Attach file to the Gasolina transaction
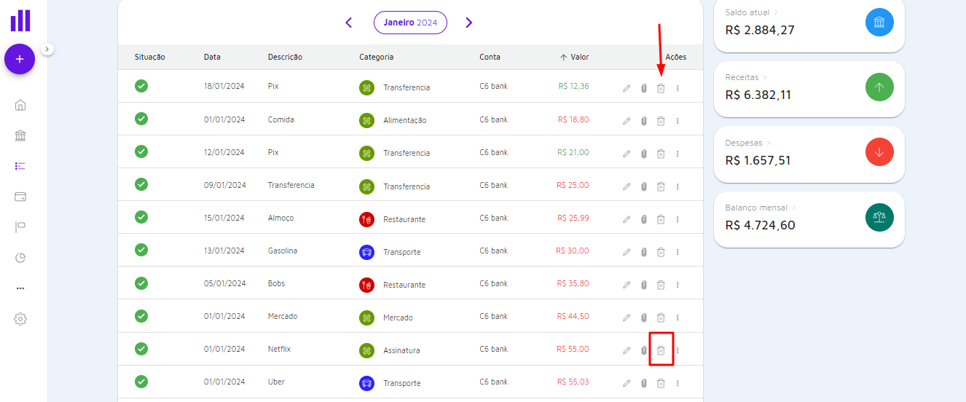 click(x=644, y=252)
